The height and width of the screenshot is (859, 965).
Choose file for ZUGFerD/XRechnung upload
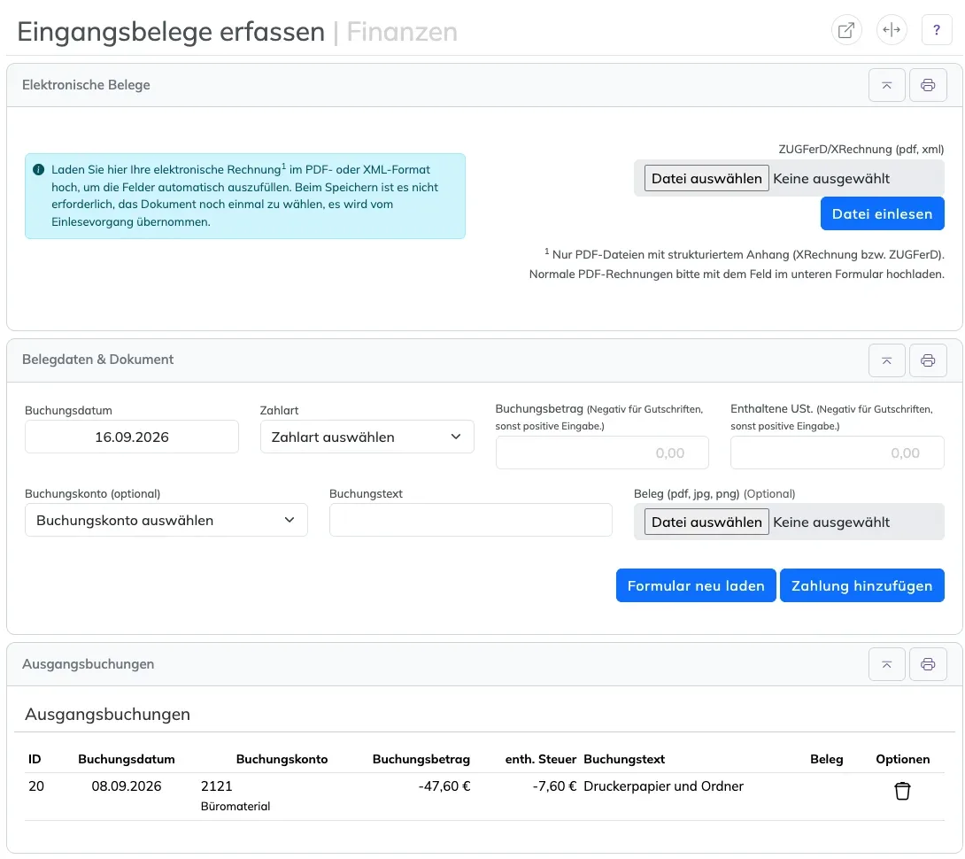(706, 179)
